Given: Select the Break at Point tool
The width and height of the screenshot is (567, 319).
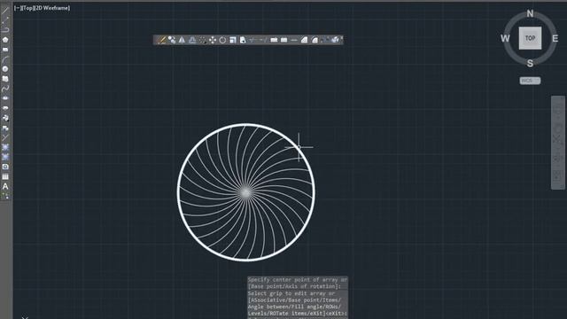Looking at the screenshot, I should pos(274,40).
